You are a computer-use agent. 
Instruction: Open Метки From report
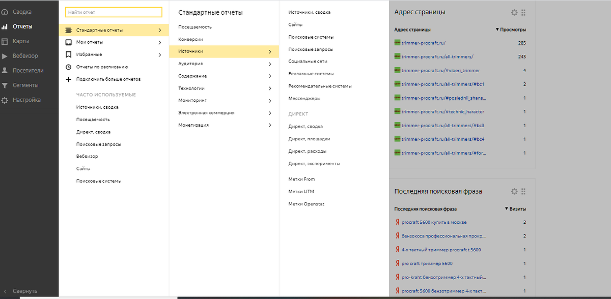coord(301,179)
